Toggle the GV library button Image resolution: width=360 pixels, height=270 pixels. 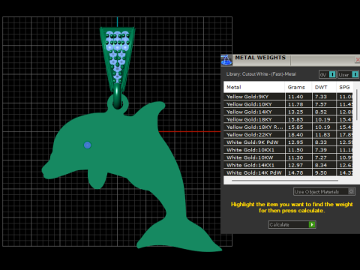point(328,74)
